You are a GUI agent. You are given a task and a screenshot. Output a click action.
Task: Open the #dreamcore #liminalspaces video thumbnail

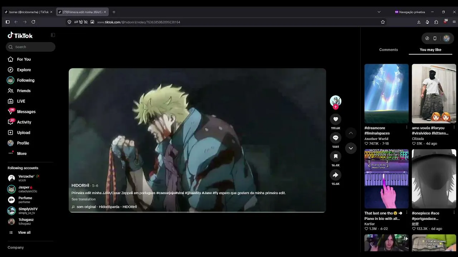(x=386, y=94)
